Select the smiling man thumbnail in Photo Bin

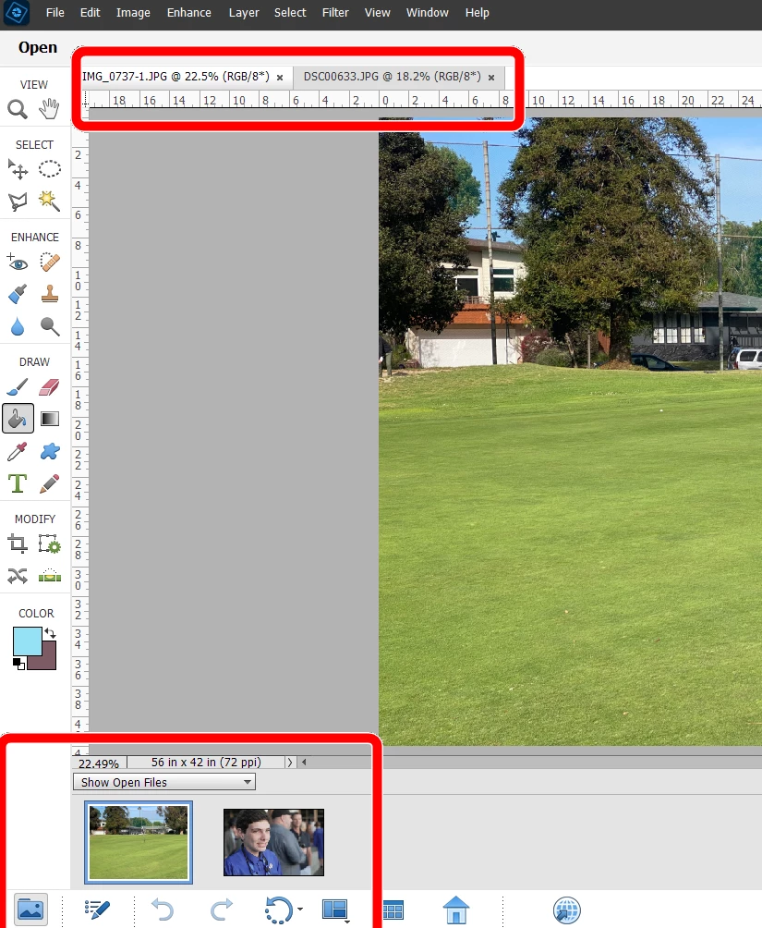(x=274, y=842)
